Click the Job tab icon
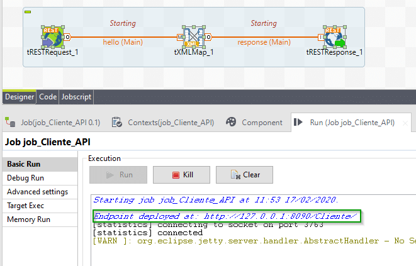 click(x=10, y=122)
